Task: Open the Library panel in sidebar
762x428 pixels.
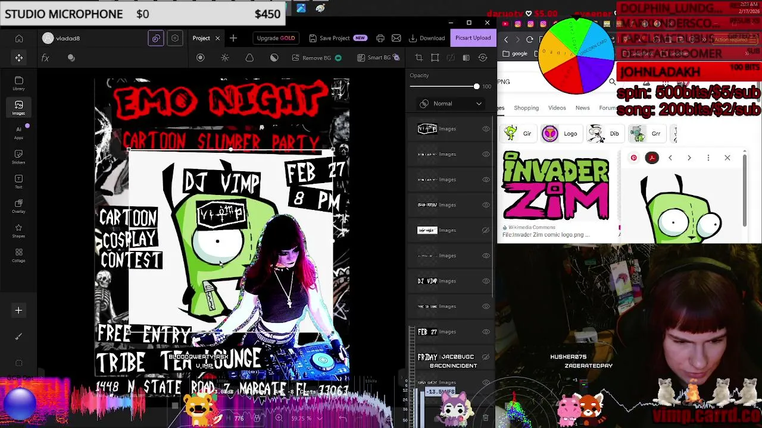Action: 19,83
